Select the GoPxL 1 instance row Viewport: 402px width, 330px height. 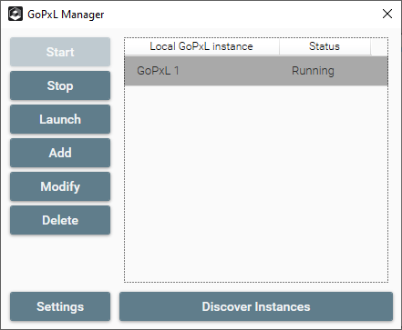(256, 71)
